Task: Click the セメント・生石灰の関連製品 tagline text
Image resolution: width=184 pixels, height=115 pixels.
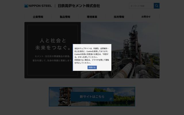Action: 53,58
